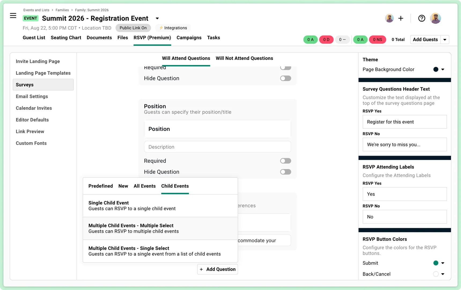
Task: Click the collaborator avatar in header
Action: point(389,18)
